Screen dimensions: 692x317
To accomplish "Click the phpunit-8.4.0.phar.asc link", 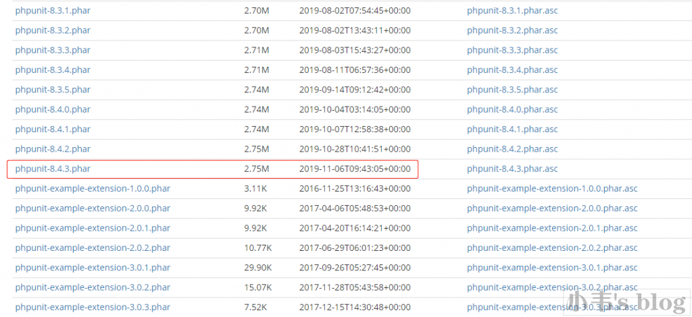I will [x=512, y=110].
